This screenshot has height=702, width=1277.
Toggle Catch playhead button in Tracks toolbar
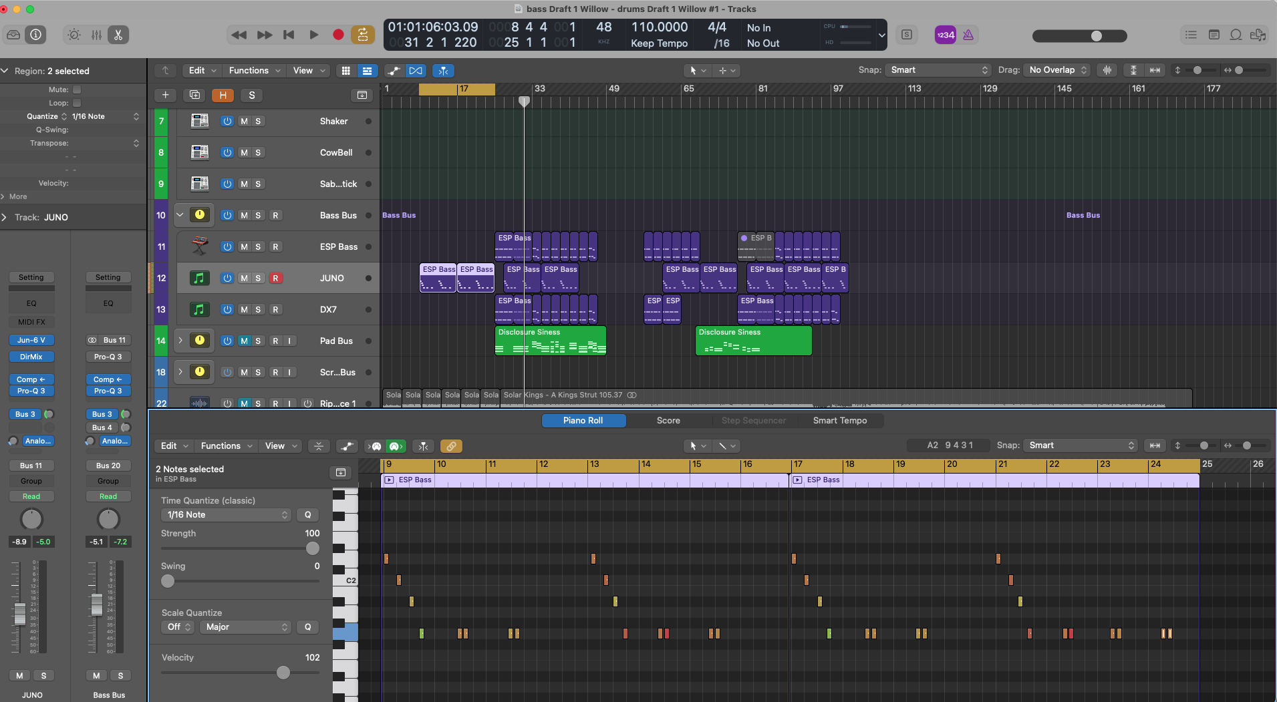click(444, 70)
